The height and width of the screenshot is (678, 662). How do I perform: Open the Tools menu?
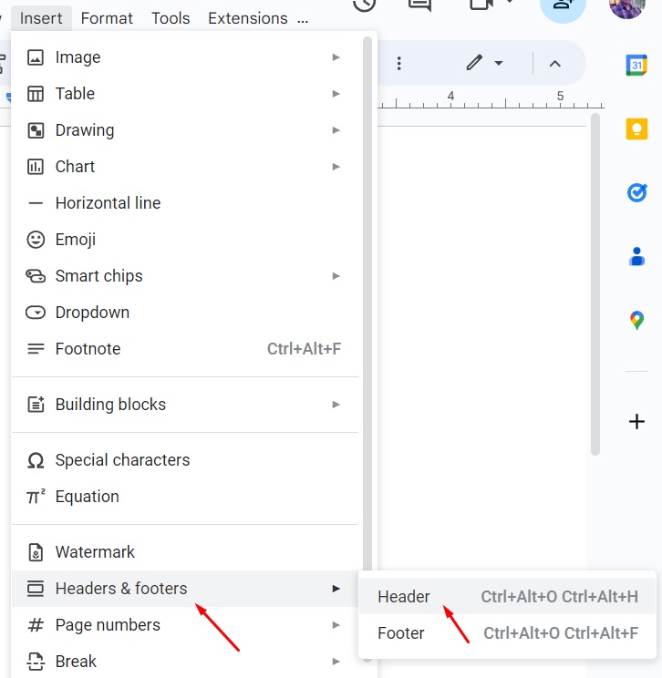click(171, 18)
